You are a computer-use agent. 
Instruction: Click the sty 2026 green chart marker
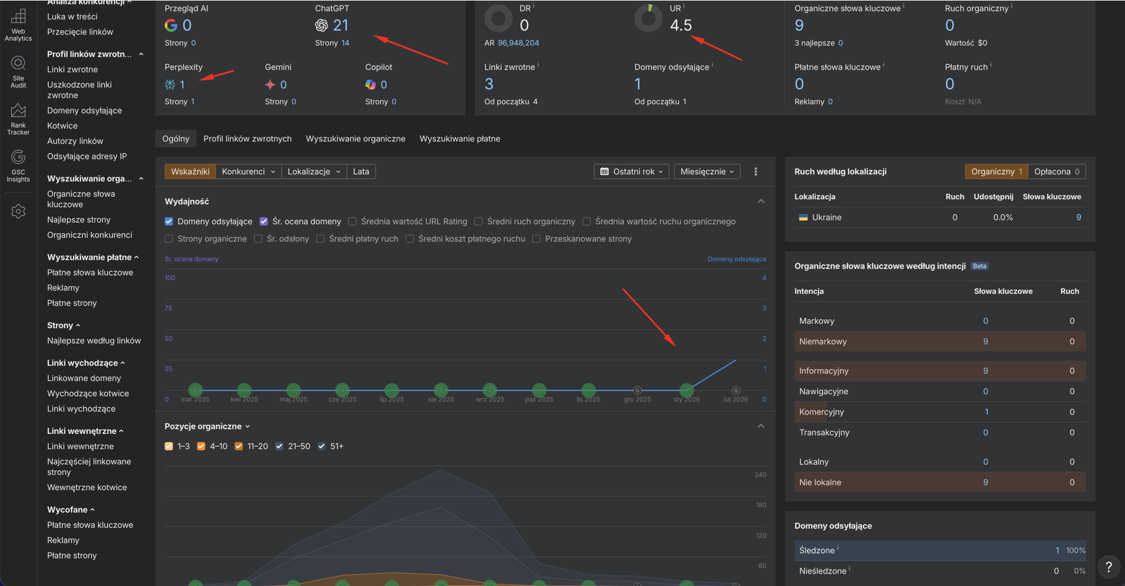click(x=686, y=390)
